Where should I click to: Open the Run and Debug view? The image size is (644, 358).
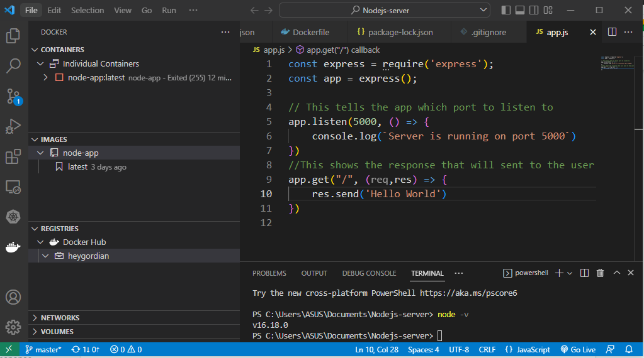[x=13, y=126]
